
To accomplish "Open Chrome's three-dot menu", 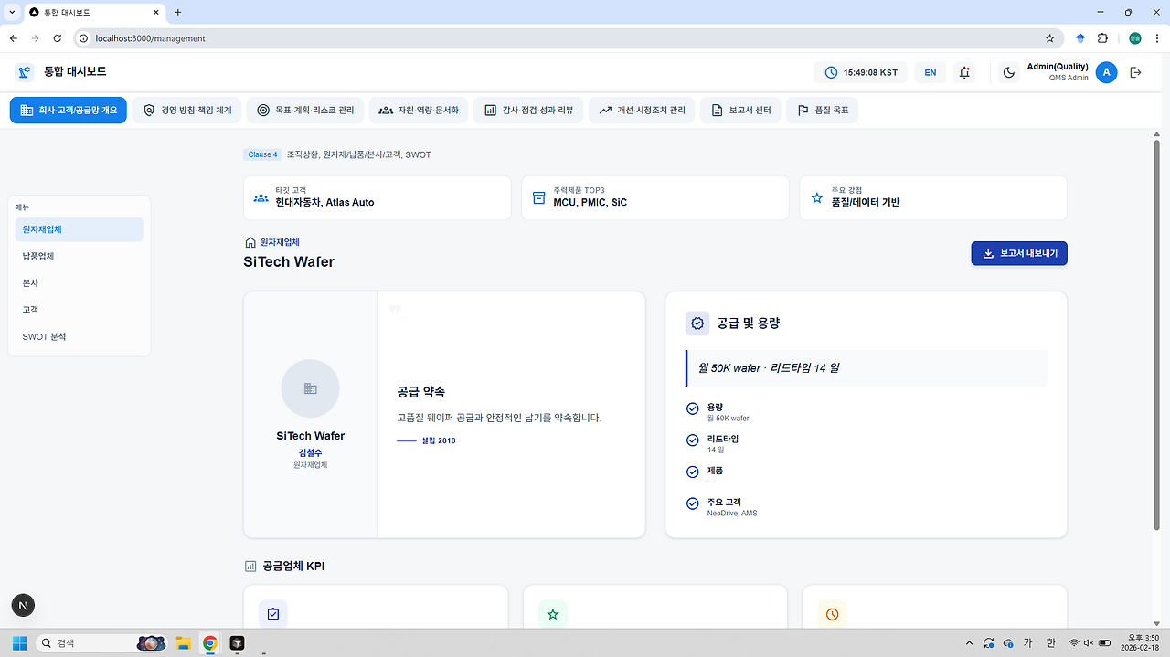I will coord(1155,38).
